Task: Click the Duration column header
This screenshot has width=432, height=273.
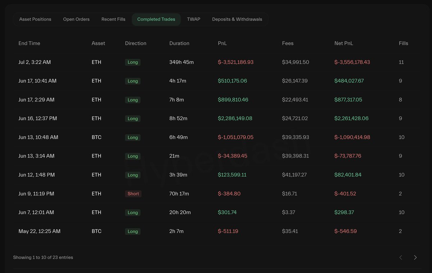Action: [x=179, y=43]
